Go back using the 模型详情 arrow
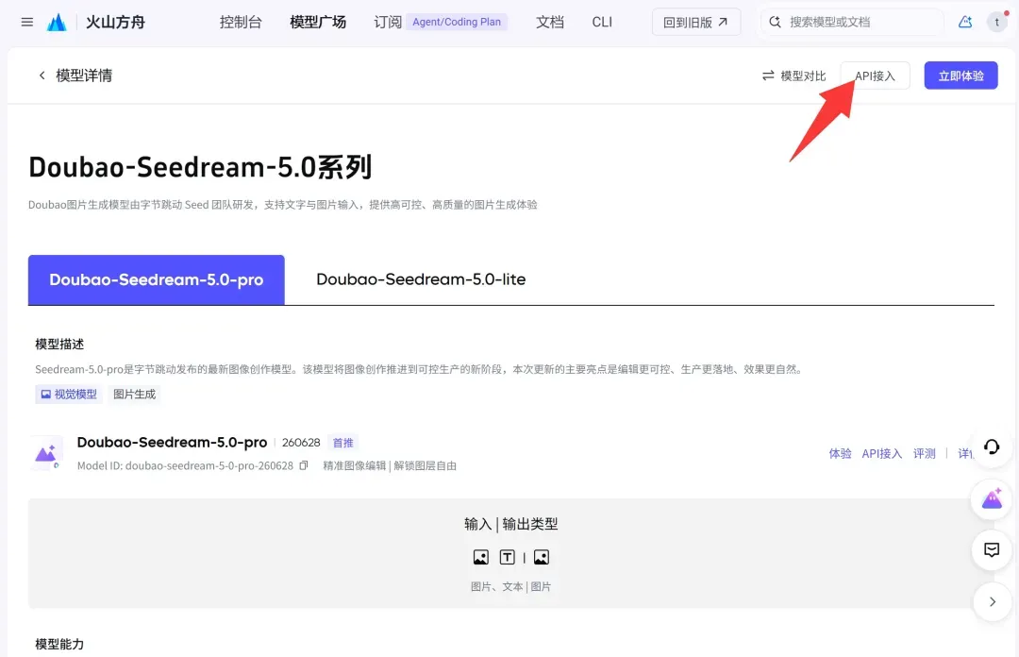This screenshot has height=657, width=1019. 42,76
